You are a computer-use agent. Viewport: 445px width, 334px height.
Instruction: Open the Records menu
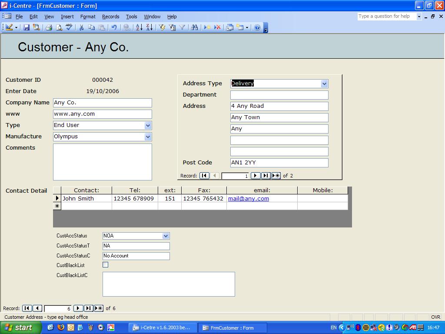pyautogui.click(x=111, y=17)
